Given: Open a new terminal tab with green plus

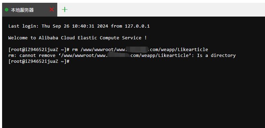Looking at the screenshot, I should click(x=65, y=10).
